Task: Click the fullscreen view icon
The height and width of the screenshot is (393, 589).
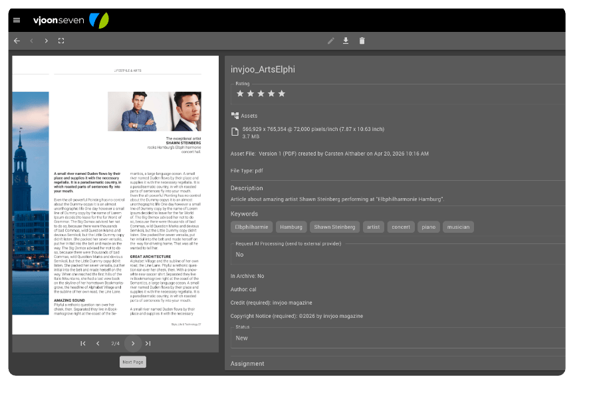Action: coord(60,41)
